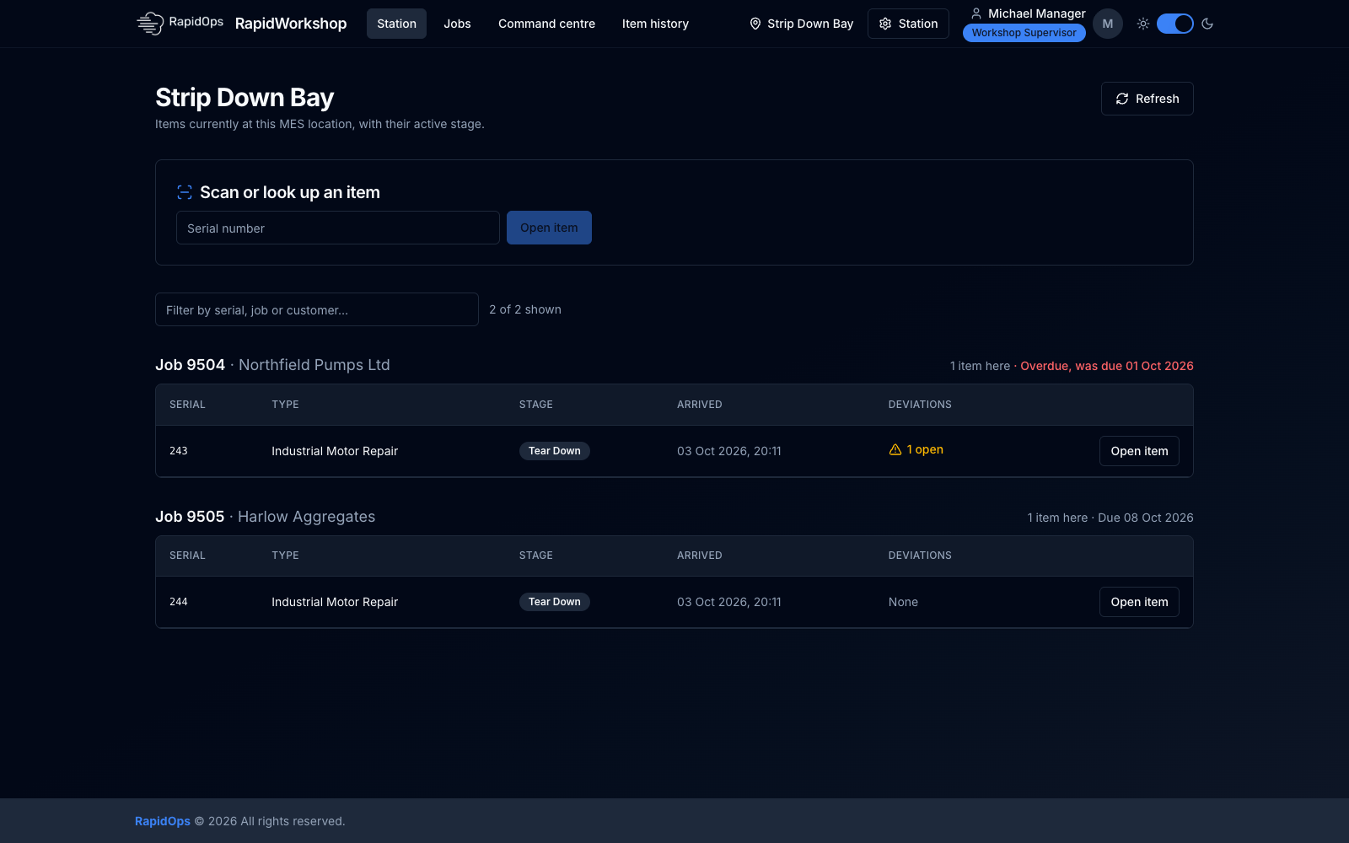Image resolution: width=1349 pixels, height=843 pixels.
Task: Click the moon dark-mode icon
Action: [1207, 24]
